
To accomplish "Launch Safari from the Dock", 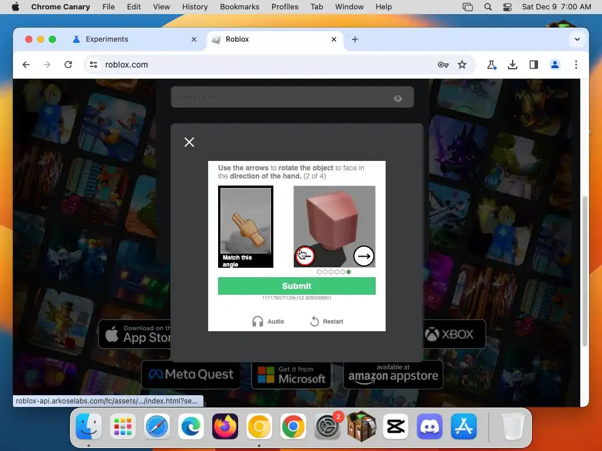I will pos(156,426).
